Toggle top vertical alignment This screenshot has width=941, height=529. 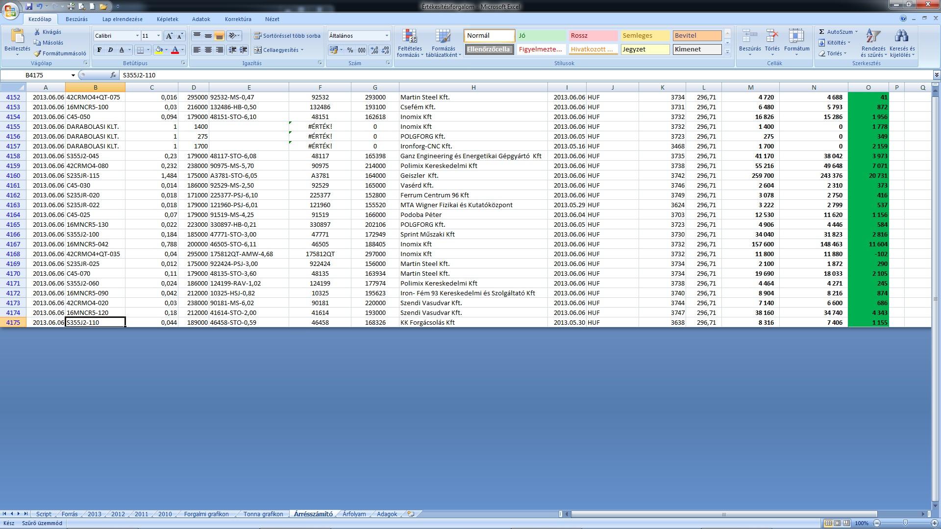[197, 36]
